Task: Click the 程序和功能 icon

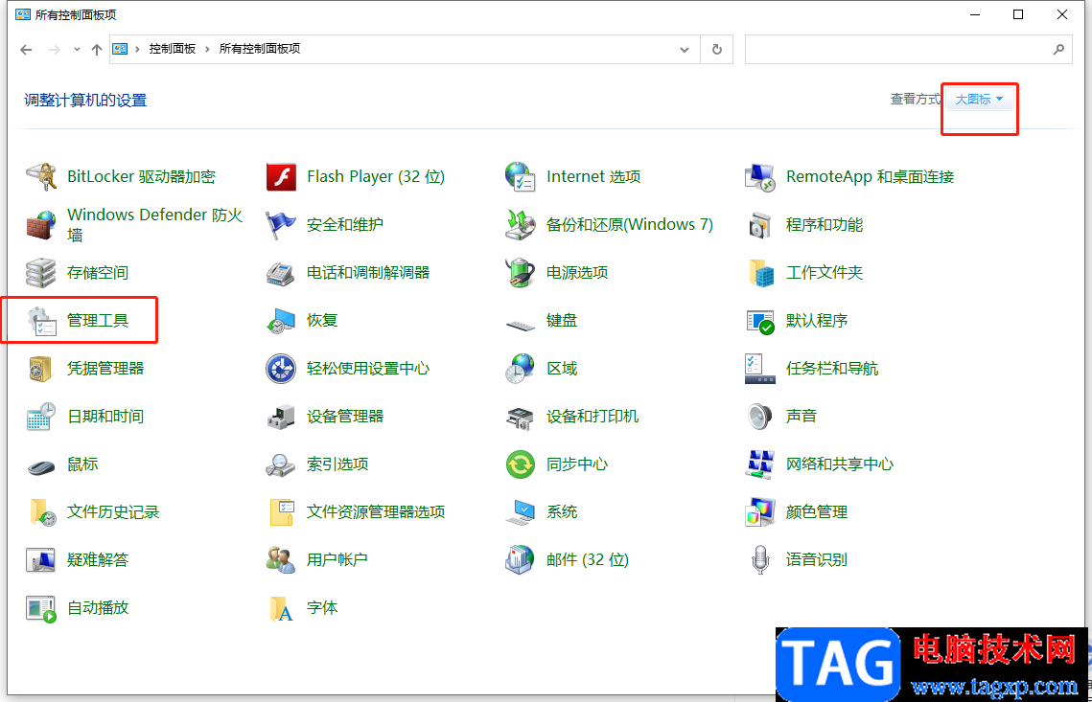Action: [x=760, y=225]
